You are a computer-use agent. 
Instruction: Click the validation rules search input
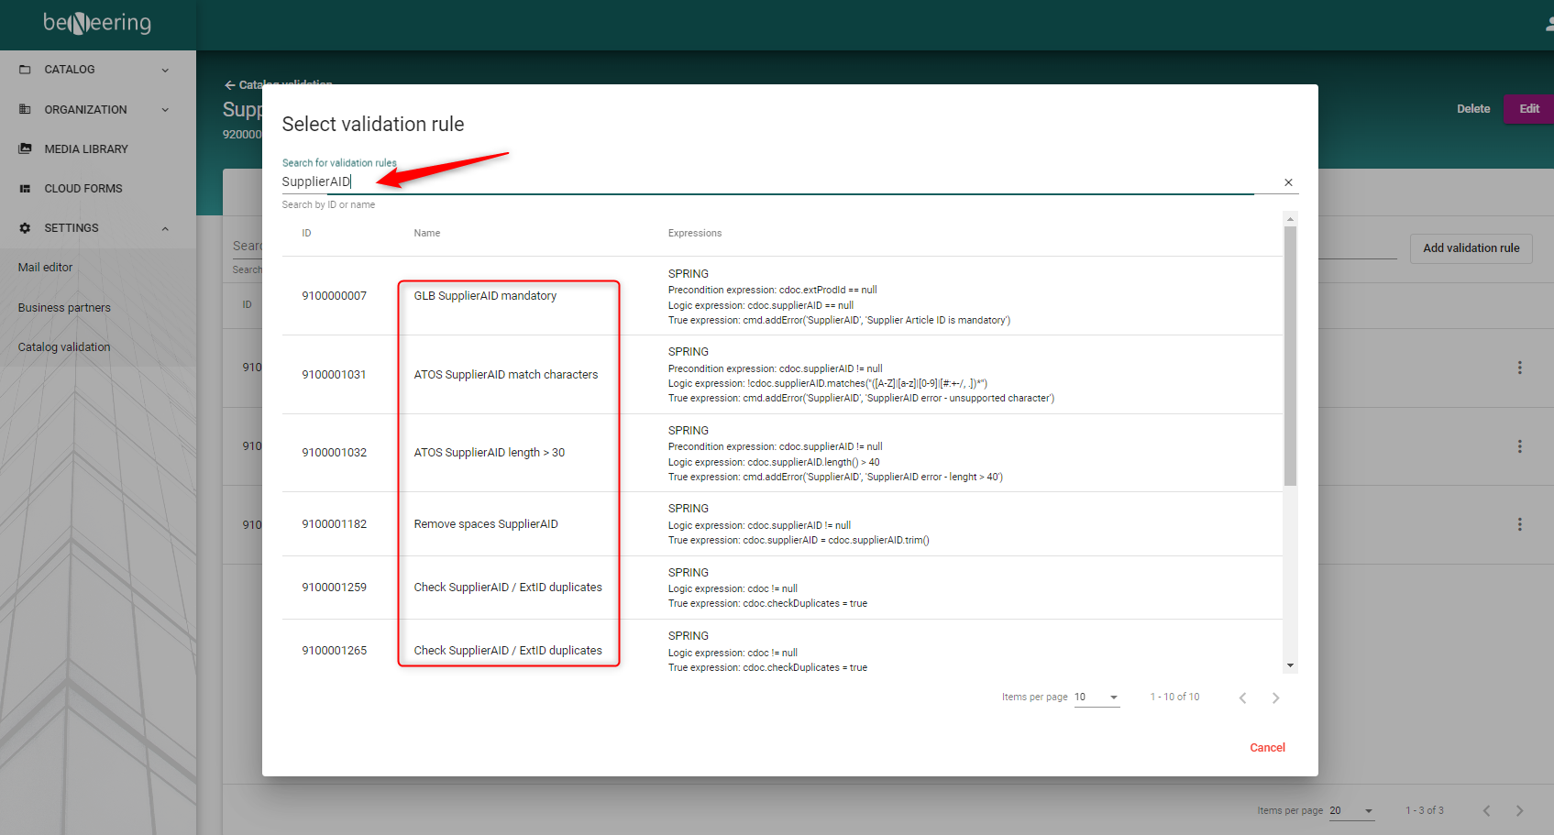coord(766,181)
